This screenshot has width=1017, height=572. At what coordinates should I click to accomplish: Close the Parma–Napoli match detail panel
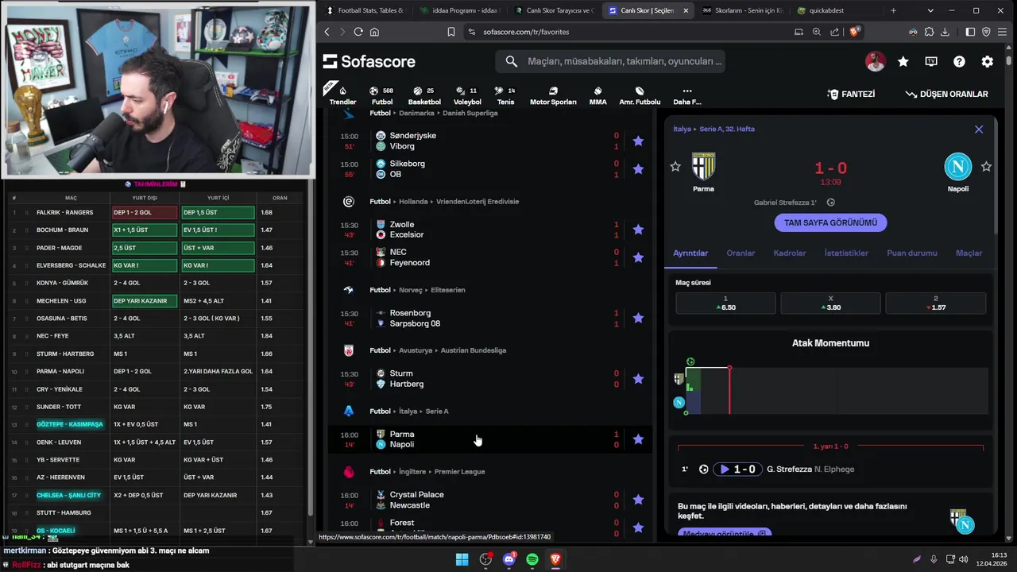coord(979,129)
